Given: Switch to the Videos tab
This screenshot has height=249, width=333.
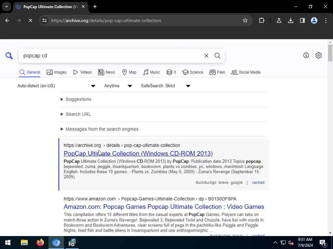Looking at the screenshot, I should click(82, 72).
